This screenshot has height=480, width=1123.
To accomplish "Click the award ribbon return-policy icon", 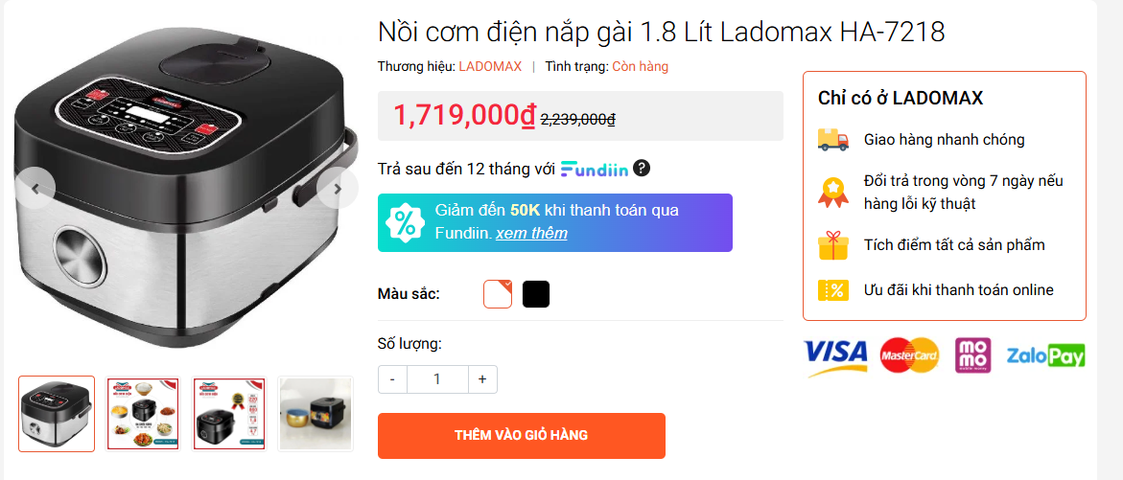I will pyautogui.click(x=833, y=192).
